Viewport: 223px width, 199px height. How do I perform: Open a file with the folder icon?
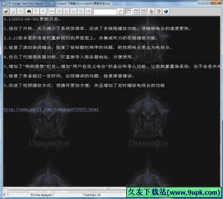6,11
